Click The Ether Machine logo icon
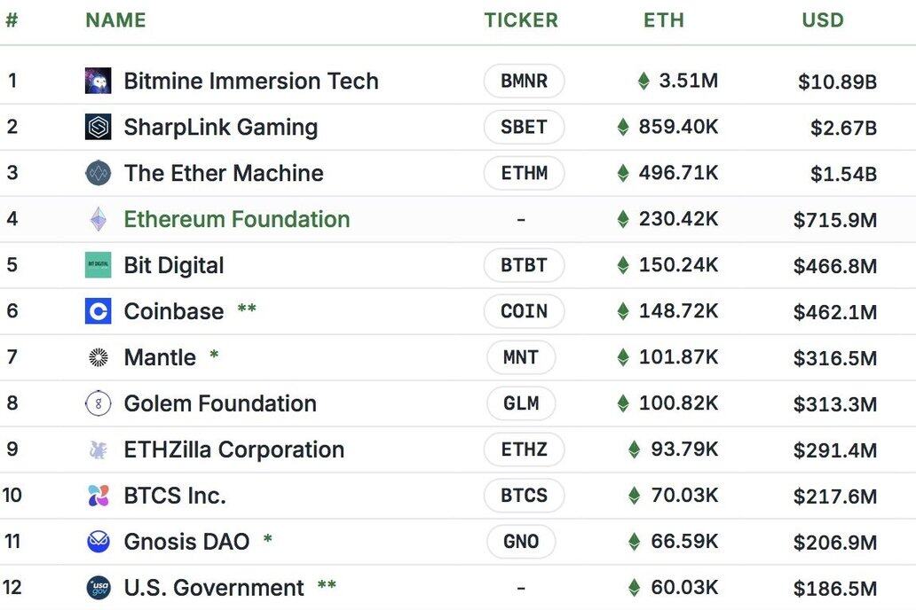 [98, 173]
